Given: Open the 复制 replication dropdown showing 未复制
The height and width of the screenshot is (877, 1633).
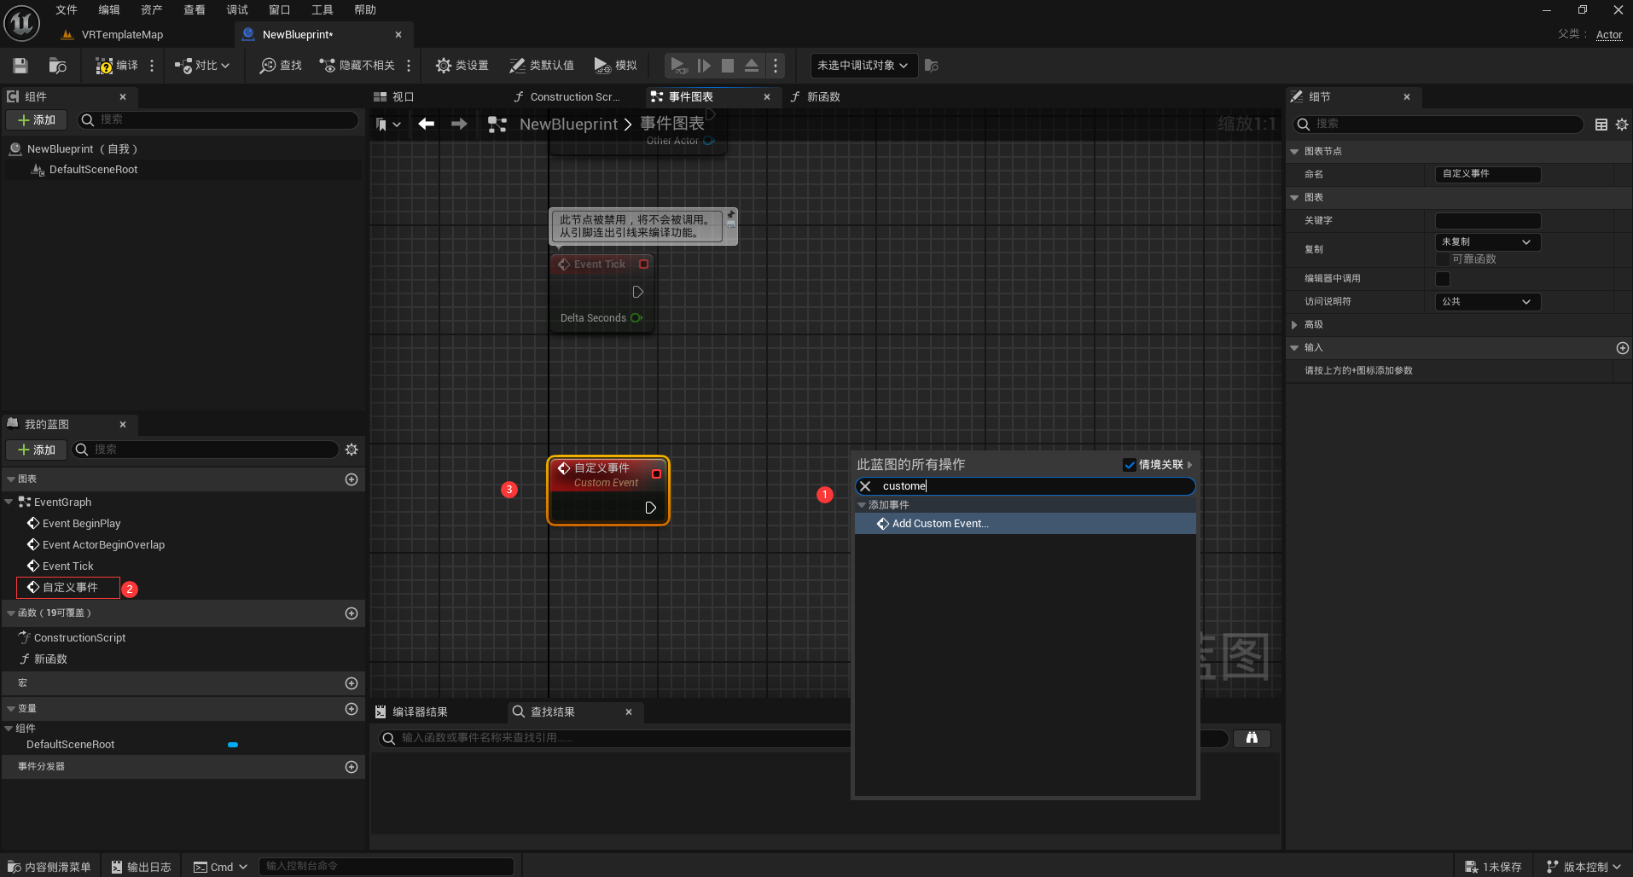Looking at the screenshot, I should pyautogui.click(x=1486, y=241).
